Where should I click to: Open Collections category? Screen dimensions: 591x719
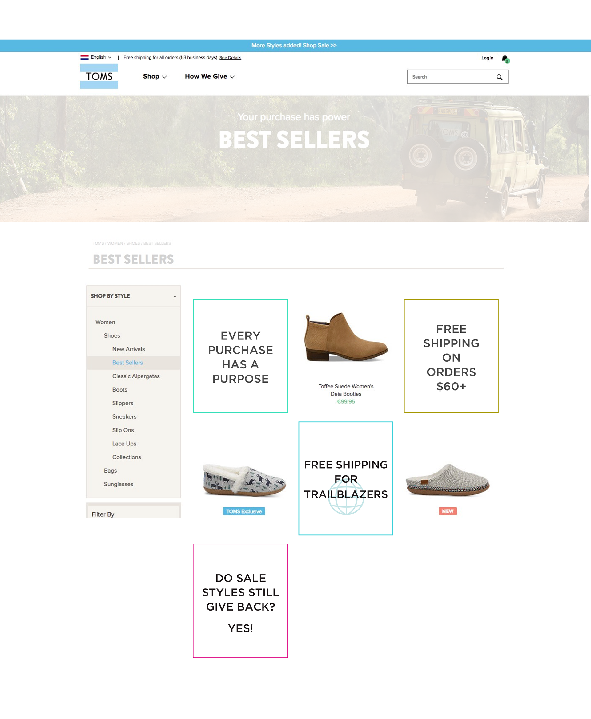coord(126,457)
